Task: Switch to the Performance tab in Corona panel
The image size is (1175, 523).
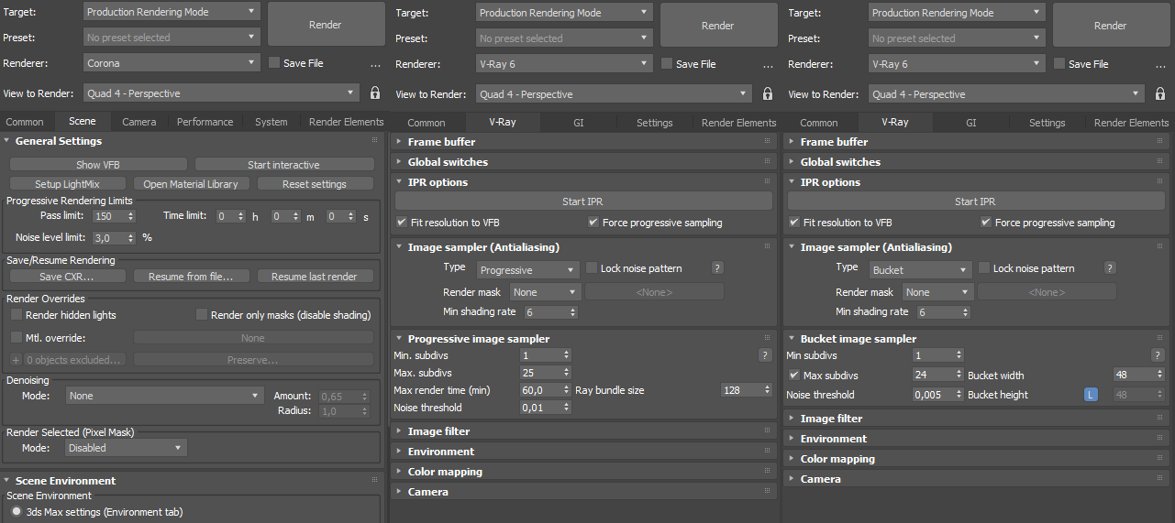Action: pos(205,122)
